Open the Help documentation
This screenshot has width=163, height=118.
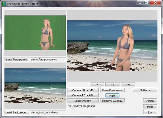150,106
